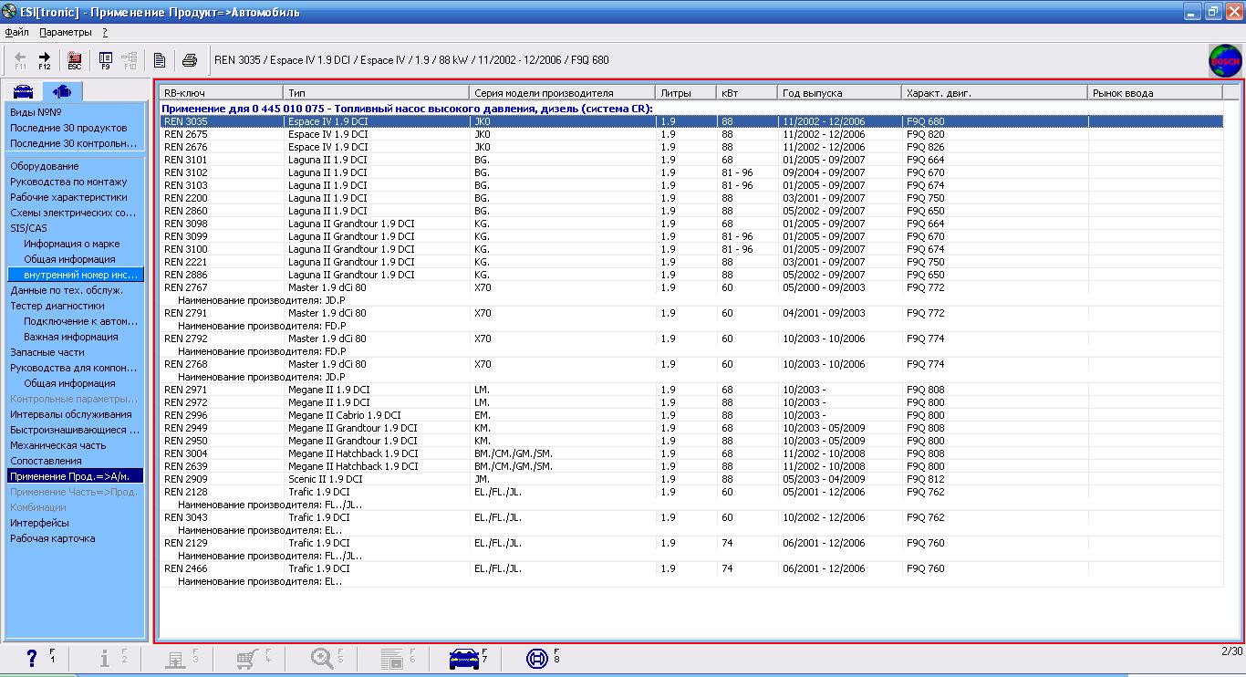Image resolution: width=1246 pixels, height=677 pixels.
Task: Select row REN 2767 Master 1.9 dCi 80
Action: 691,287
